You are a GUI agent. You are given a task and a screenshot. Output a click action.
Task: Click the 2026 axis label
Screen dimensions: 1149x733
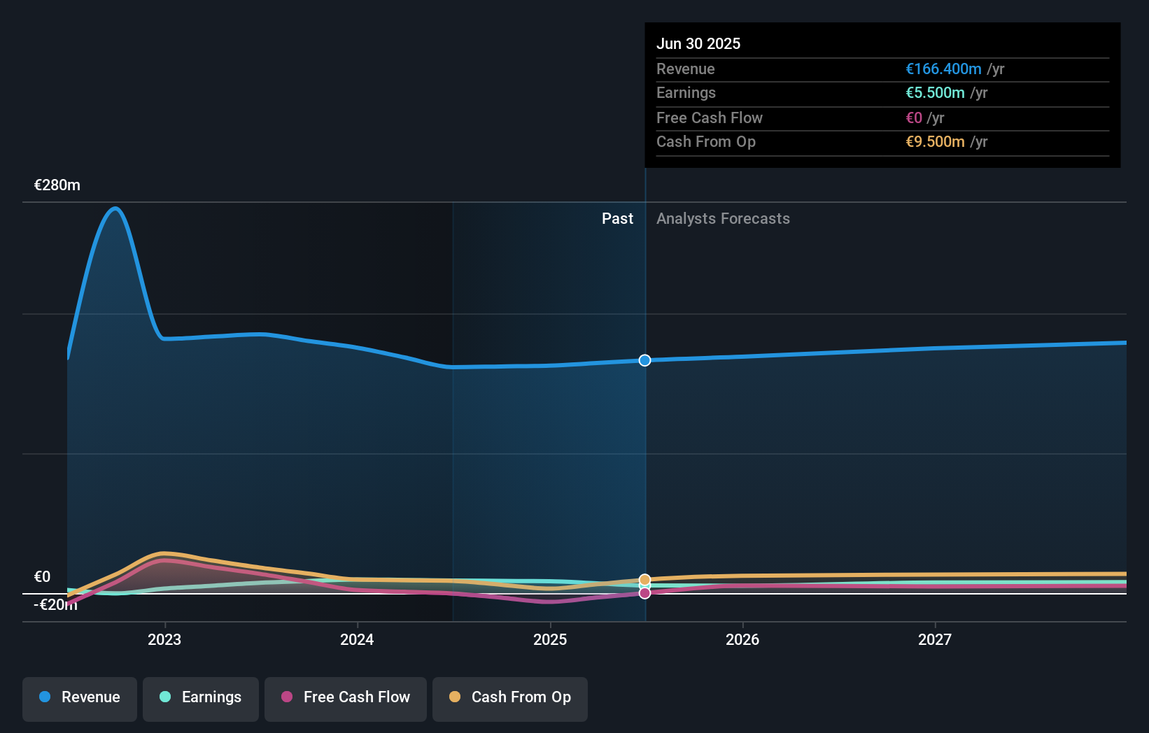pyautogui.click(x=742, y=639)
